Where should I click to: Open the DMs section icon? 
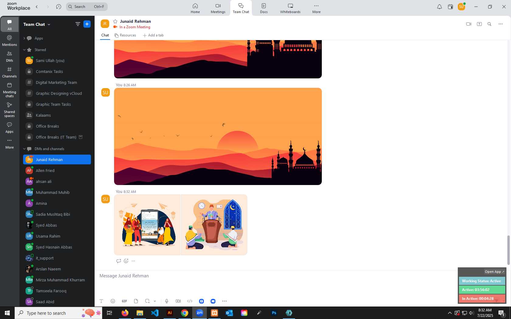9,57
